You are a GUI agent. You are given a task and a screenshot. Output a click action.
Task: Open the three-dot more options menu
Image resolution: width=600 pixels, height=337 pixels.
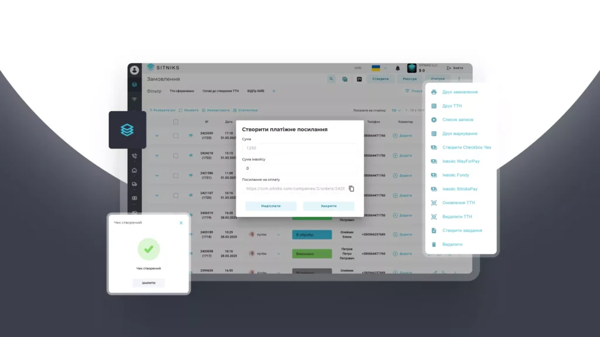point(459,79)
